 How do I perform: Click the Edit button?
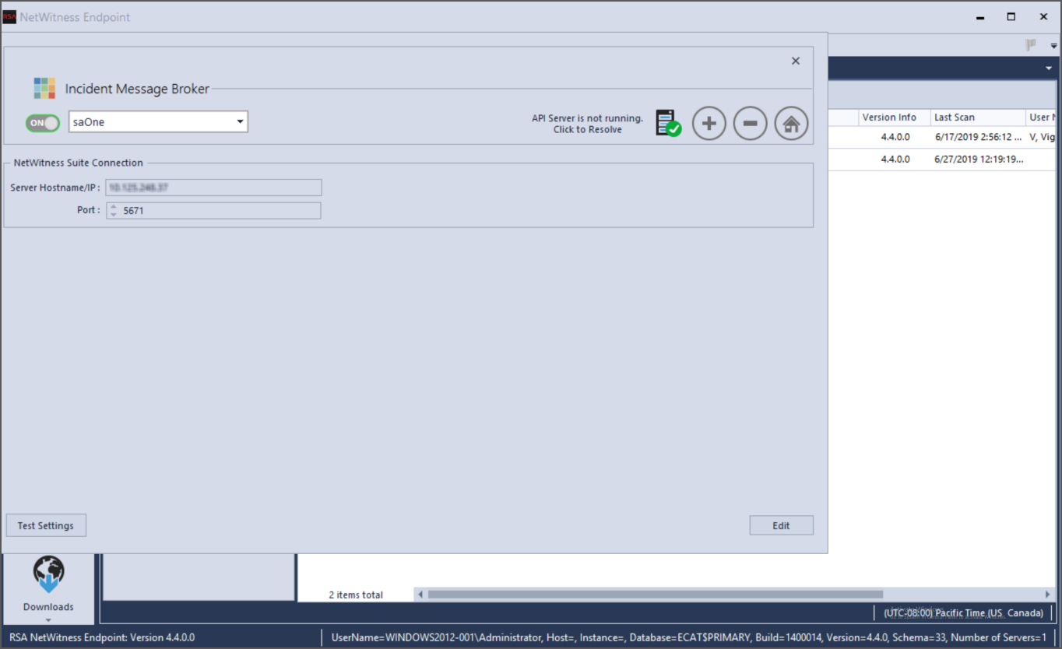coord(781,525)
